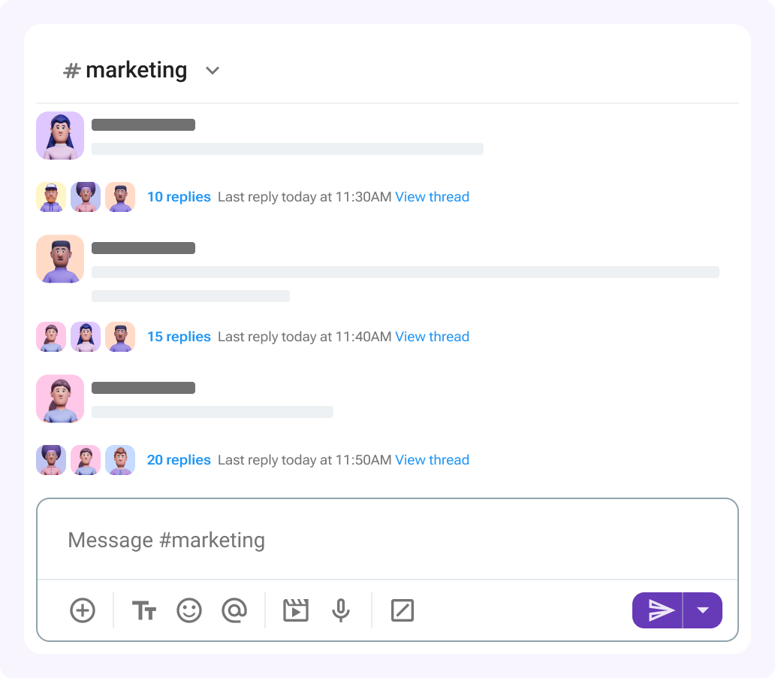Click the 10 replies link
775x678 pixels.
[x=179, y=197]
